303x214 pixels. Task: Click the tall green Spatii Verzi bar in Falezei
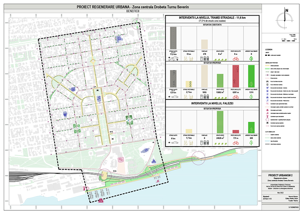pyautogui.click(x=220, y=122)
